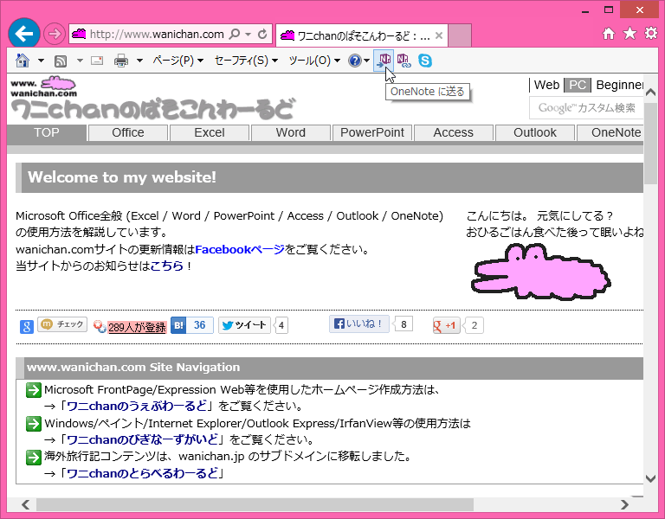Click the Facebook count bubble showing 8

point(404,324)
